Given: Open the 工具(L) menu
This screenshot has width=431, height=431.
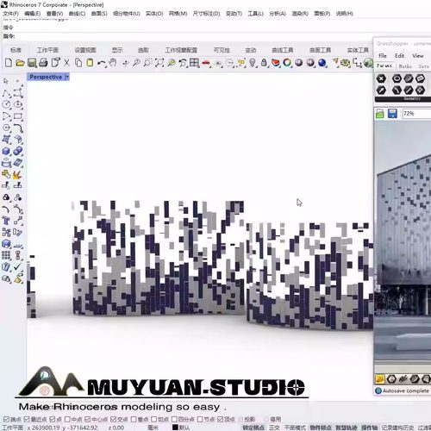Looking at the screenshot, I should [x=256, y=14].
